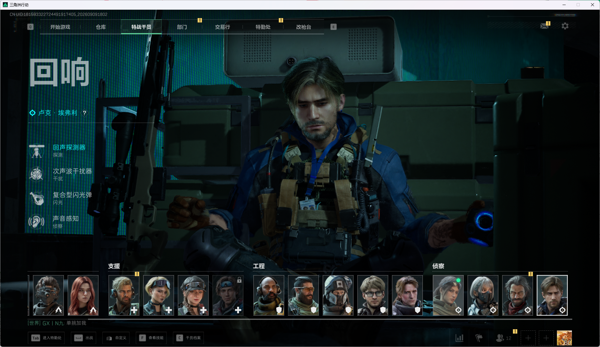
Task: Open the player avatar showing level 60
Action: [564, 338]
